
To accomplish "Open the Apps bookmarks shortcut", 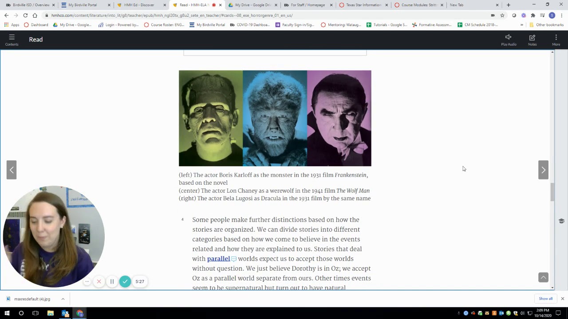I will [12, 25].
